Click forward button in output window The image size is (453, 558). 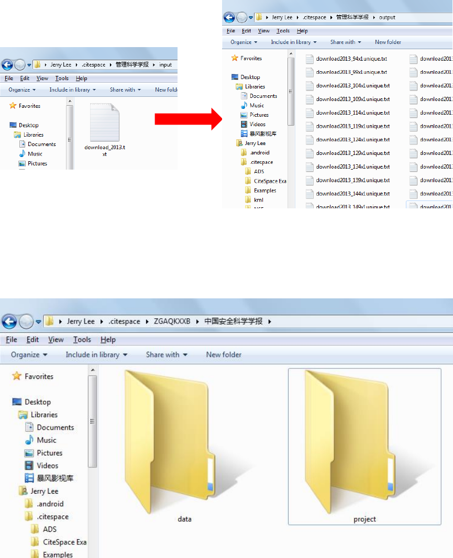242,17
